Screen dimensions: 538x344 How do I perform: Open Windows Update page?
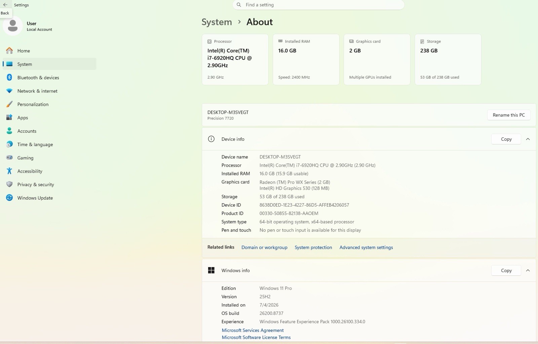coord(49,198)
